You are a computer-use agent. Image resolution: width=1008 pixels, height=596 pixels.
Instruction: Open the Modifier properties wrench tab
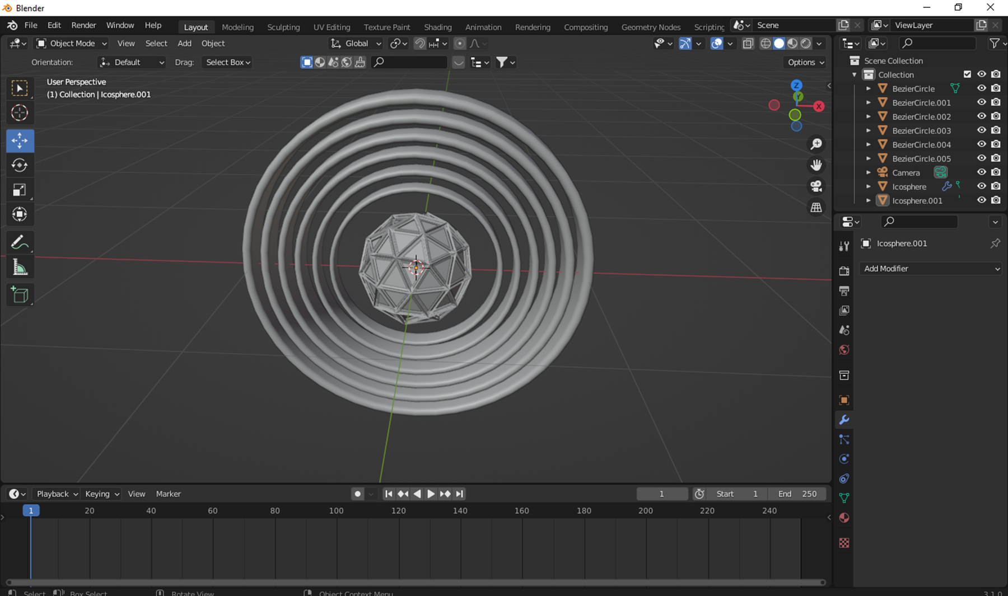844,420
